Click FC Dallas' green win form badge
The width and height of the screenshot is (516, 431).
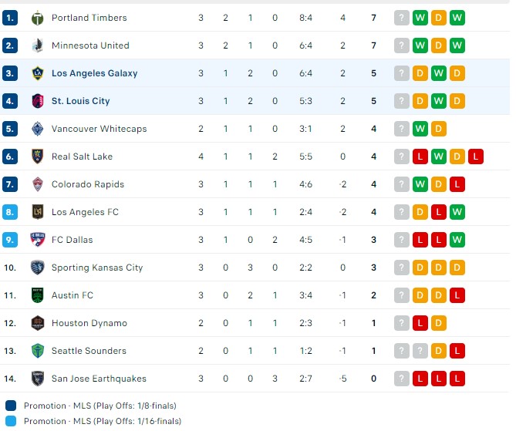[x=457, y=240]
